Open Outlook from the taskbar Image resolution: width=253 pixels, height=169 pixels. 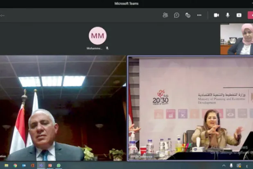(24, 165)
